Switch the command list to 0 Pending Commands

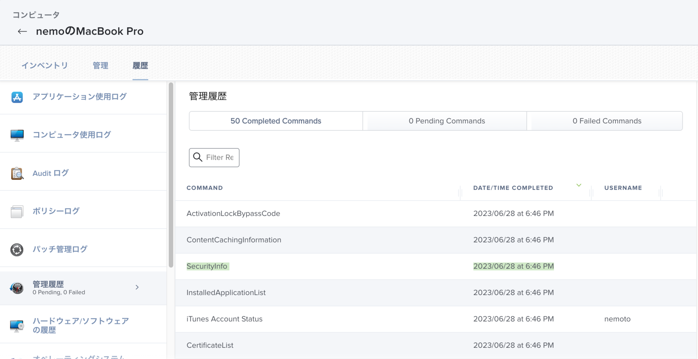pyautogui.click(x=446, y=121)
